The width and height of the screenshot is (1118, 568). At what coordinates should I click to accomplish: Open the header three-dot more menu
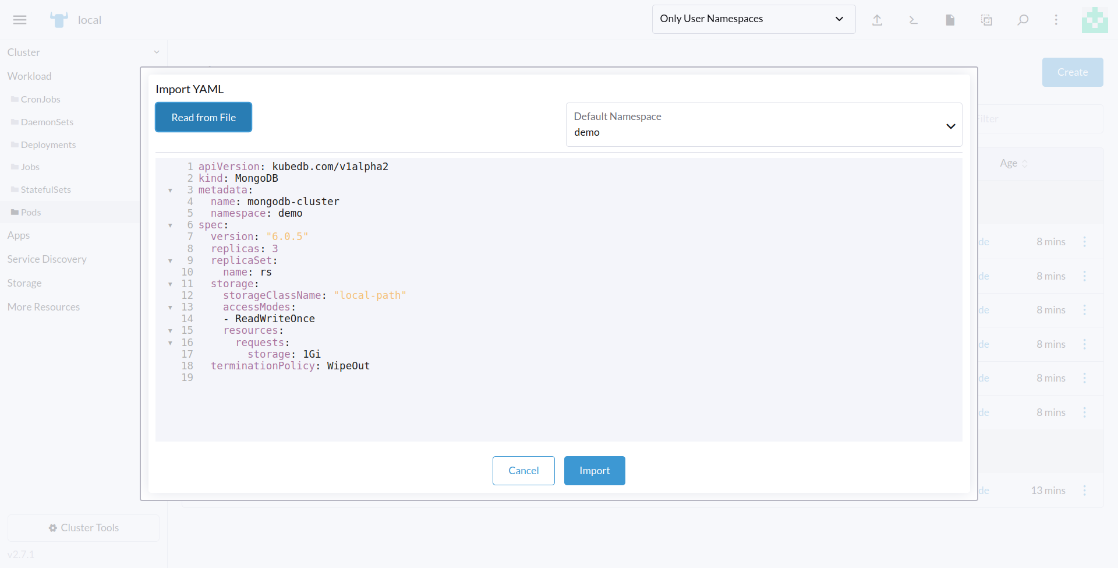(1056, 20)
